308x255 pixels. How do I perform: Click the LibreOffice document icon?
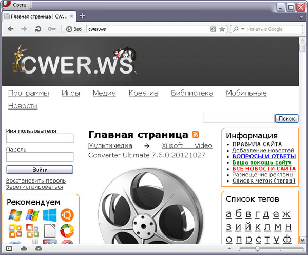coord(50,231)
